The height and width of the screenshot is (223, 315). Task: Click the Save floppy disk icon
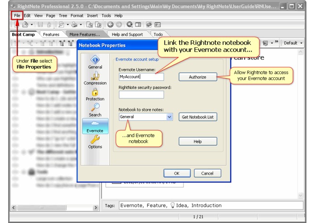pyautogui.click(x=40, y=24)
